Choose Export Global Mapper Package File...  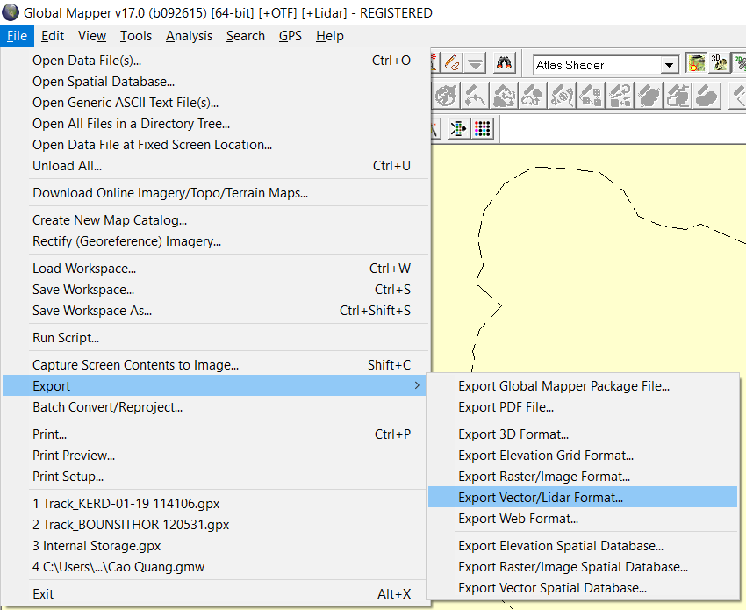pyautogui.click(x=583, y=386)
